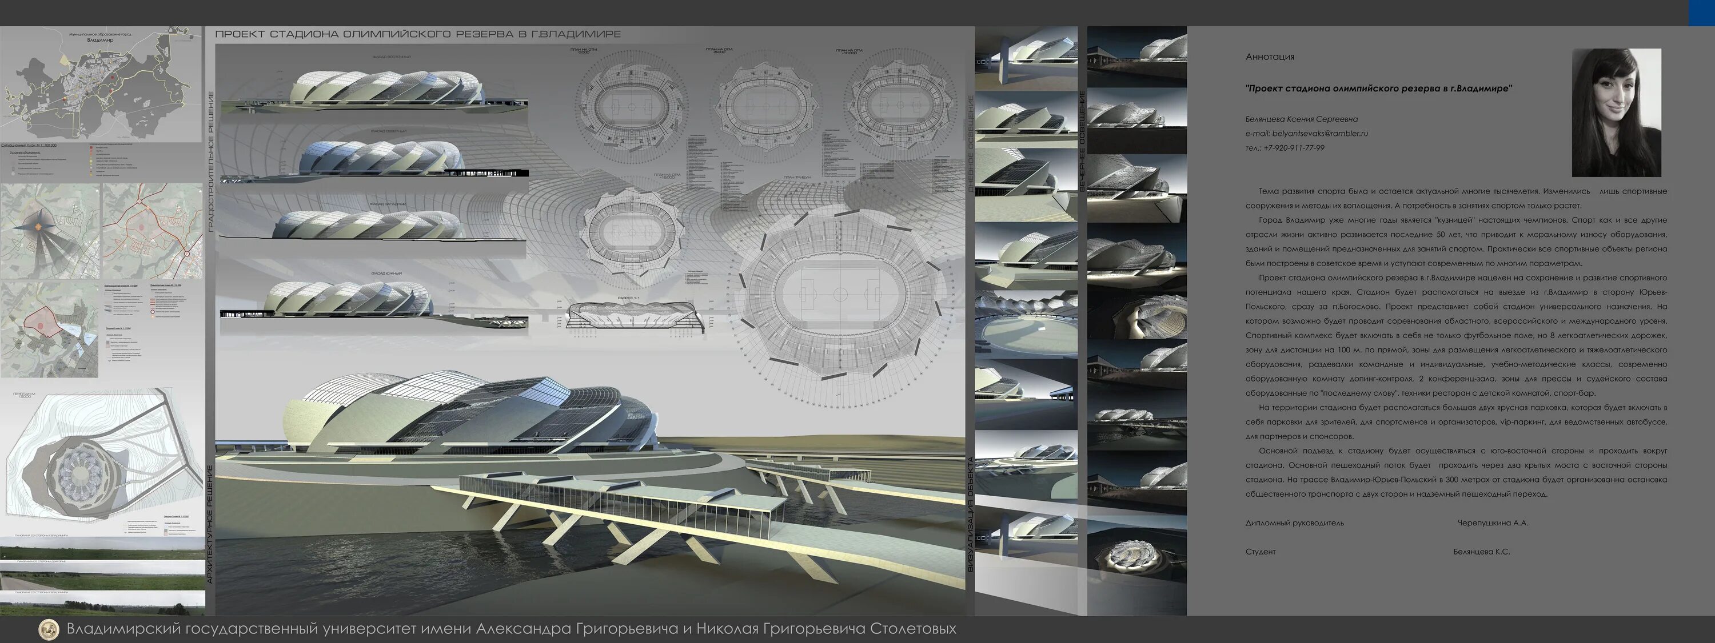Viewport: 1715px width, 643px height.
Task: Open the evening interior stands render
Action: [x=1137, y=315]
